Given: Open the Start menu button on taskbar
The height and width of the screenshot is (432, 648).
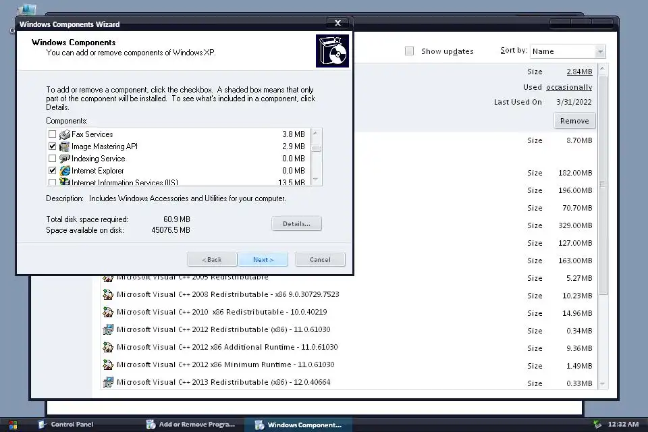Looking at the screenshot, I should [13, 425].
